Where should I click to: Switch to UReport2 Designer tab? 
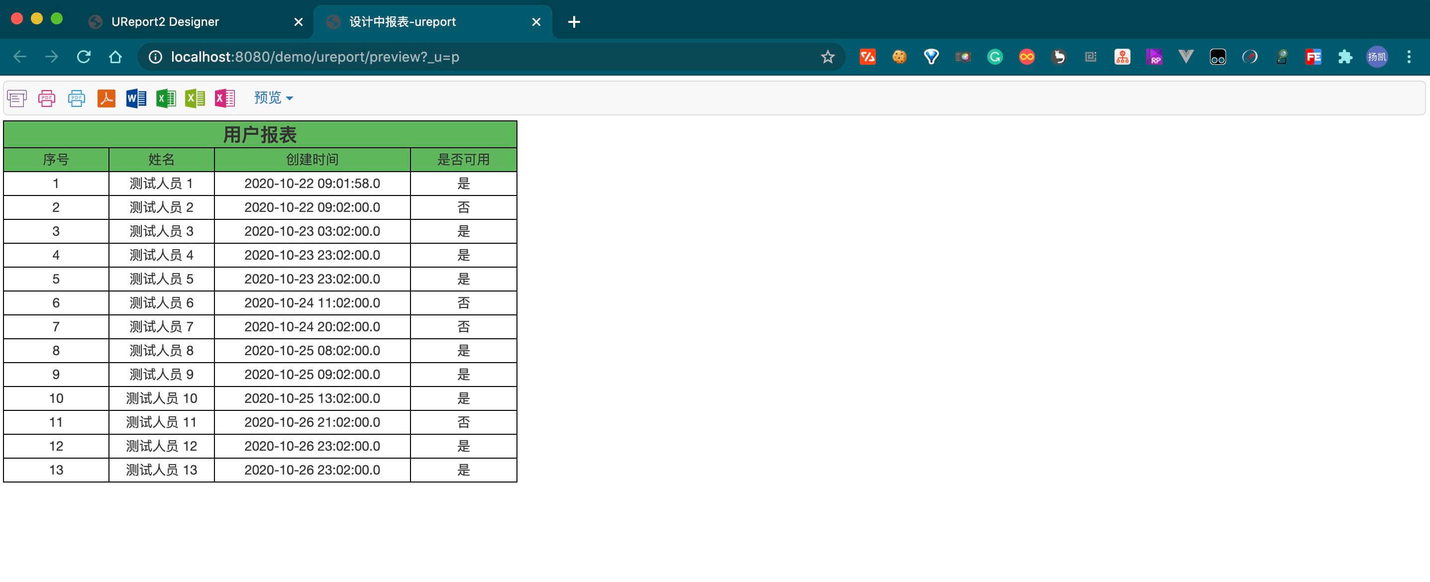[165, 21]
